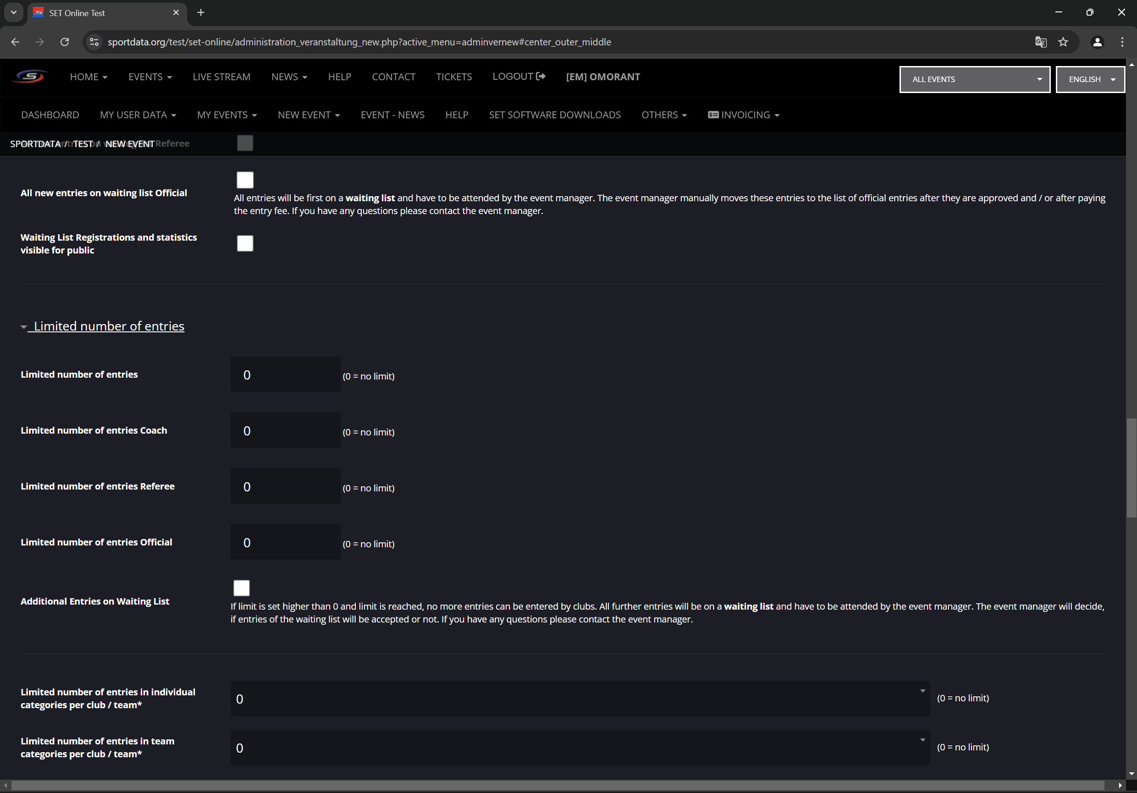Open the Chrome three-dot menu
The height and width of the screenshot is (793, 1137).
tap(1122, 42)
